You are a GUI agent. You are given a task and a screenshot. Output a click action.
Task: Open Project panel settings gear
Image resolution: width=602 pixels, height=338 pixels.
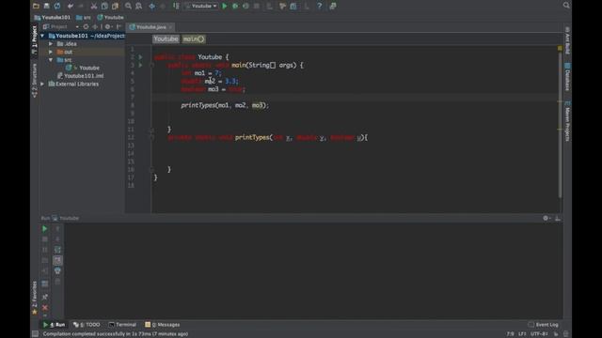point(108,27)
